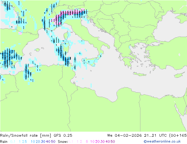
Task: Pick the Snow legend 50 value
Action: (113, 142)
